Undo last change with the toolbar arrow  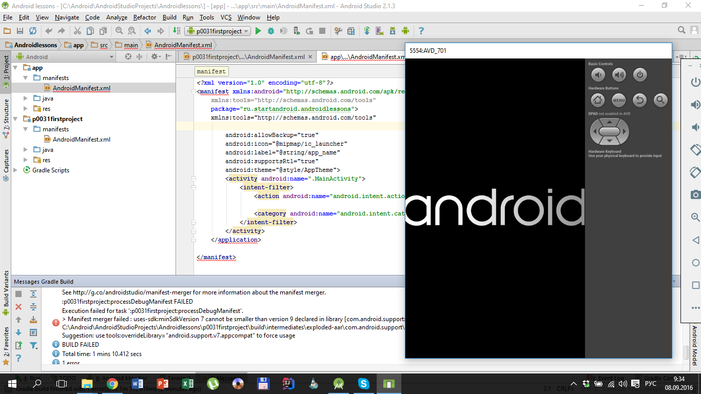(49, 31)
